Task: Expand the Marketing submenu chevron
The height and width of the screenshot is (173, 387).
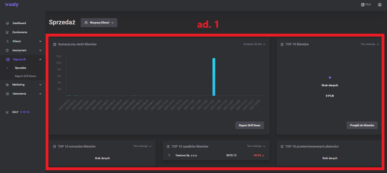Action: (40, 85)
